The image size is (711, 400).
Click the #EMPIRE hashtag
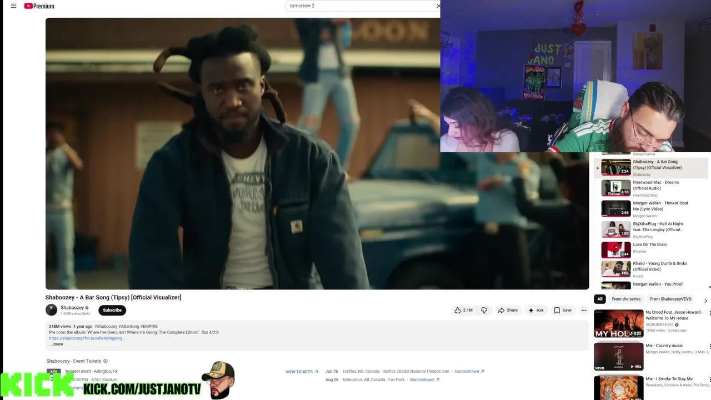click(x=149, y=326)
